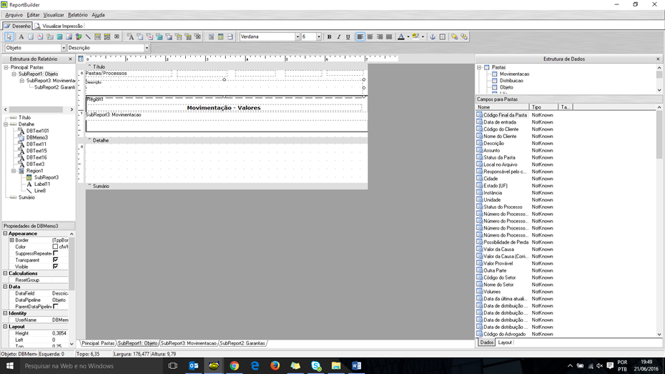Toggle the Transparent property checkbox
The image size is (665, 374).
pyautogui.click(x=56, y=260)
